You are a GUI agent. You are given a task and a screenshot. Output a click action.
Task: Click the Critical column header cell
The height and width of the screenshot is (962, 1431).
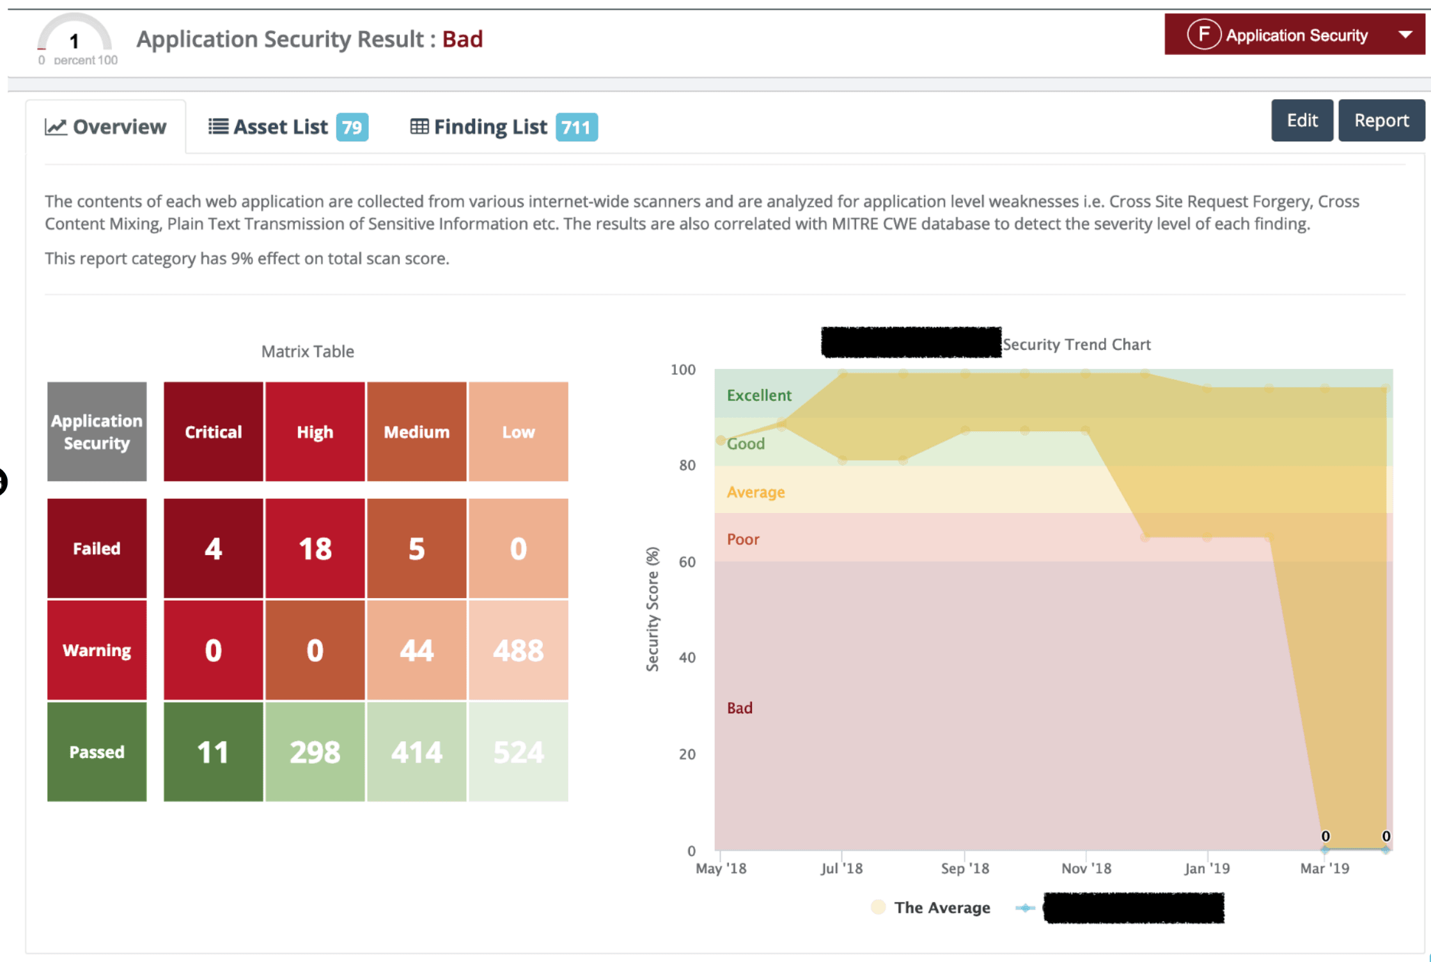coord(213,431)
